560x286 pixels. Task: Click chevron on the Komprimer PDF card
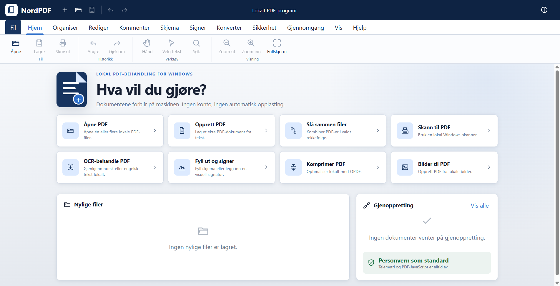pyautogui.click(x=378, y=167)
